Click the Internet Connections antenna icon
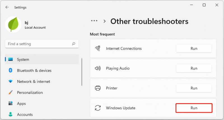This screenshot has height=120, width=224. tap(98, 48)
